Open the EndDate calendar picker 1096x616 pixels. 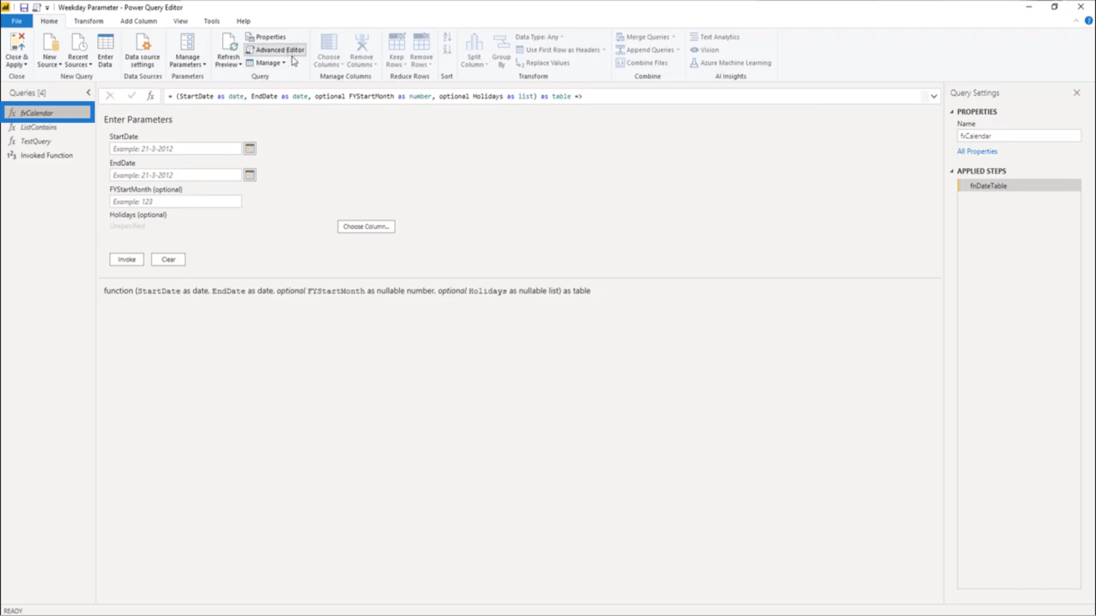point(250,175)
